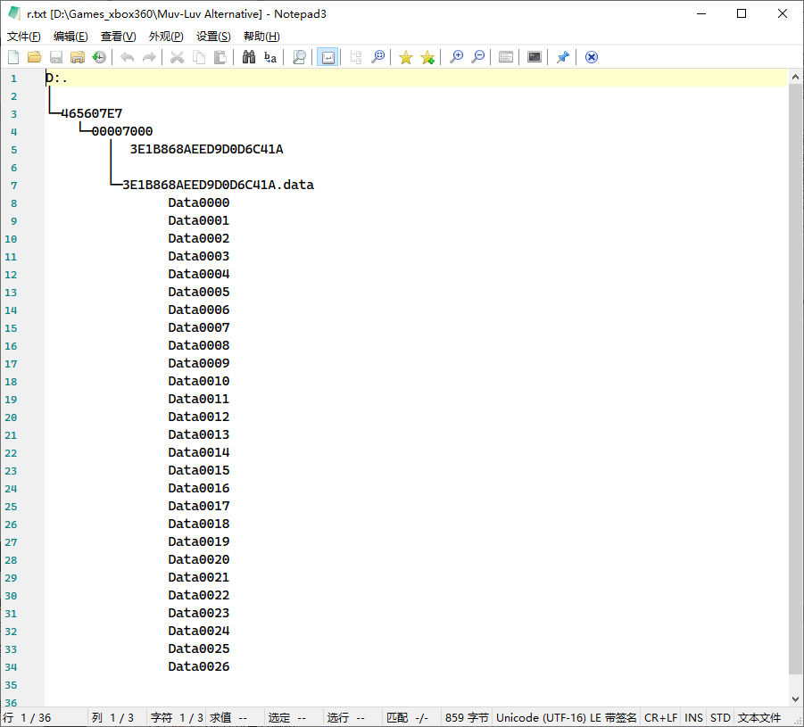
Task: Click the dotted document tree icon
Action: pyautogui.click(x=356, y=57)
